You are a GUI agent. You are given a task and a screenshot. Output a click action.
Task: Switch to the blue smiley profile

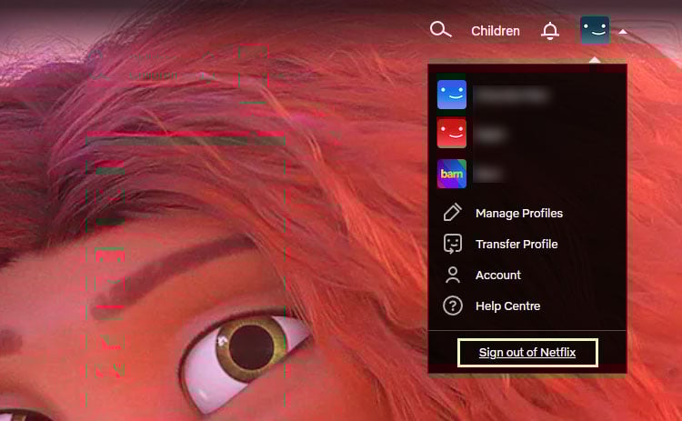point(451,95)
